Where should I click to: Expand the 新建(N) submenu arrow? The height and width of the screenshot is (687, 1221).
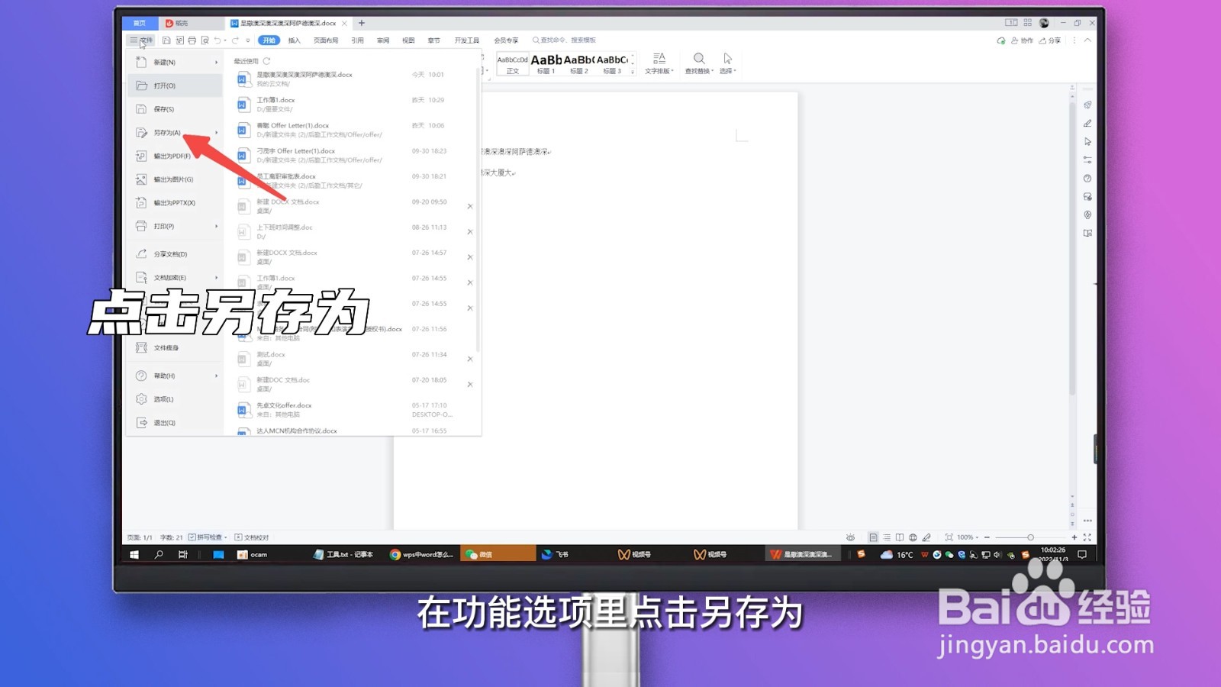tap(216, 63)
